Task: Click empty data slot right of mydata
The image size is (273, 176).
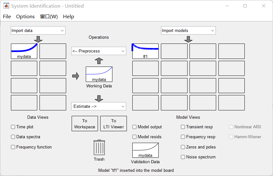Action: pos(53,51)
